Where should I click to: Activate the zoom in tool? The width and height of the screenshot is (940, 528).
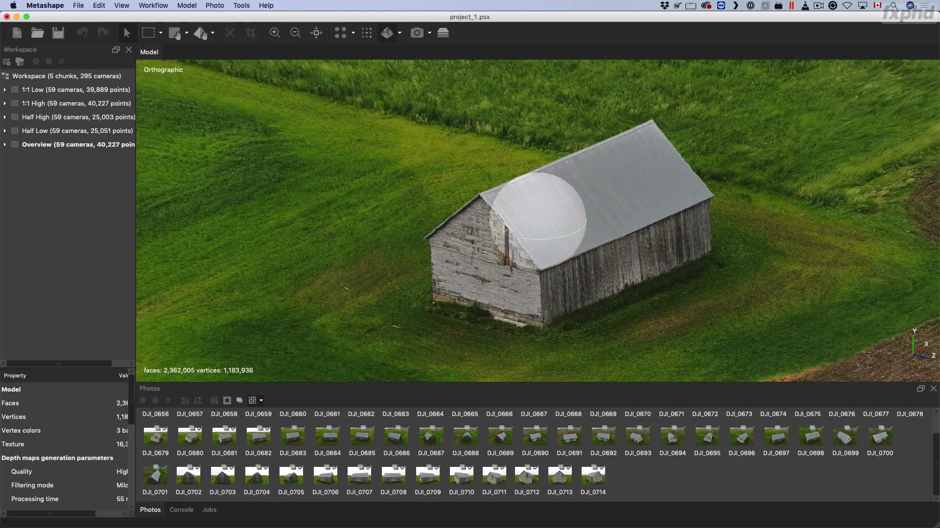coord(274,33)
